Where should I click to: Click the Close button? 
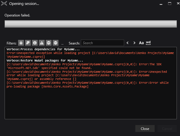pyautogui.click(x=145, y=128)
